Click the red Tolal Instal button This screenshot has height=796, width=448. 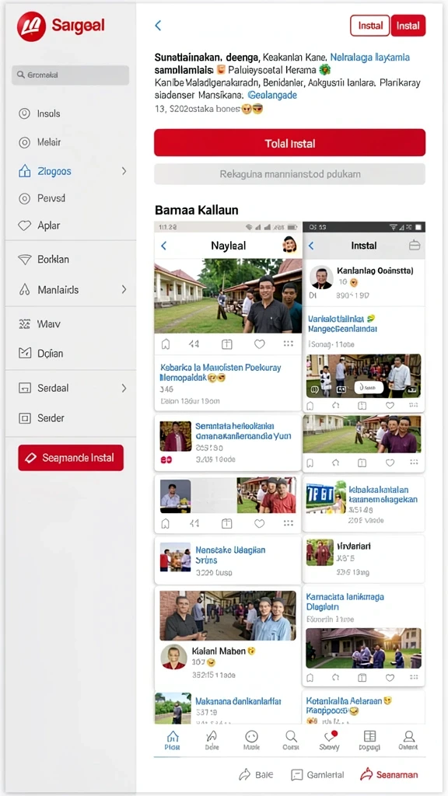click(289, 143)
